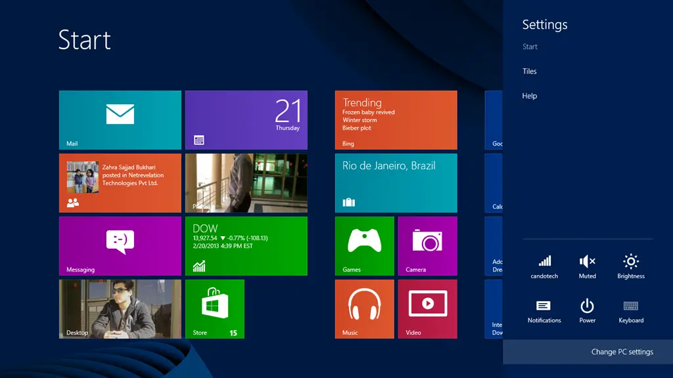This screenshot has width=673, height=378.
Task: Open the DOW finance tile
Action: [x=246, y=245]
